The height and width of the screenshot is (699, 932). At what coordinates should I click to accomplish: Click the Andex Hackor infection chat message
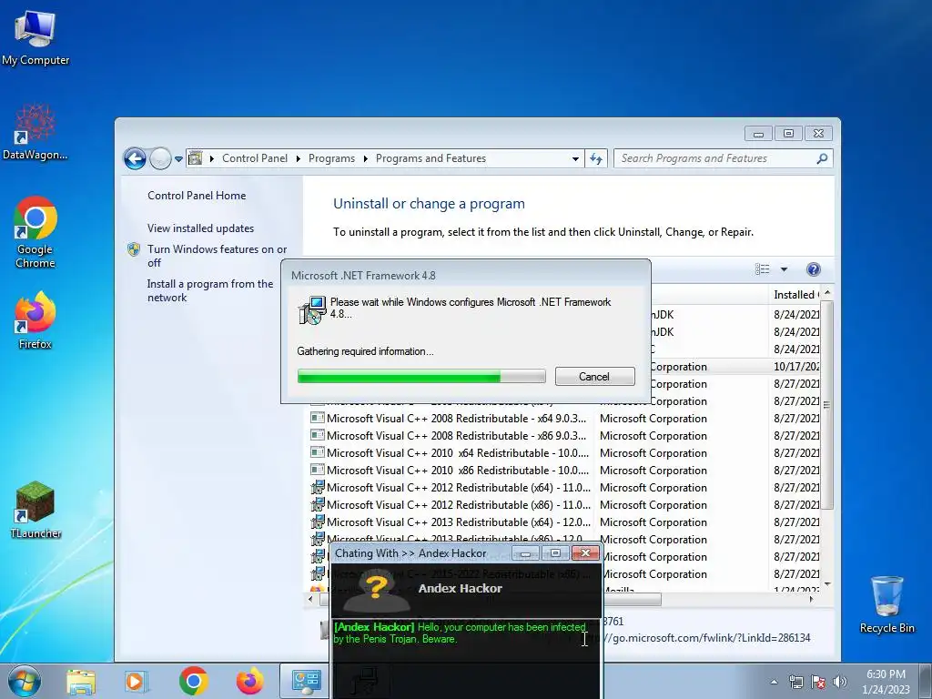click(460, 633)
